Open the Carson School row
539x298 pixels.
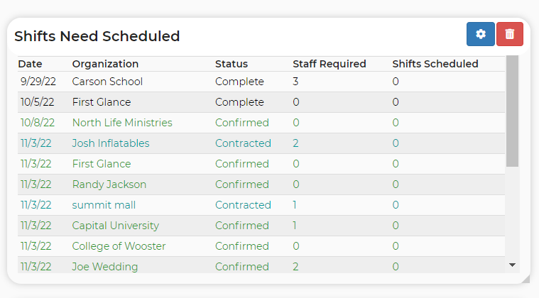click(x=261, y=82)
